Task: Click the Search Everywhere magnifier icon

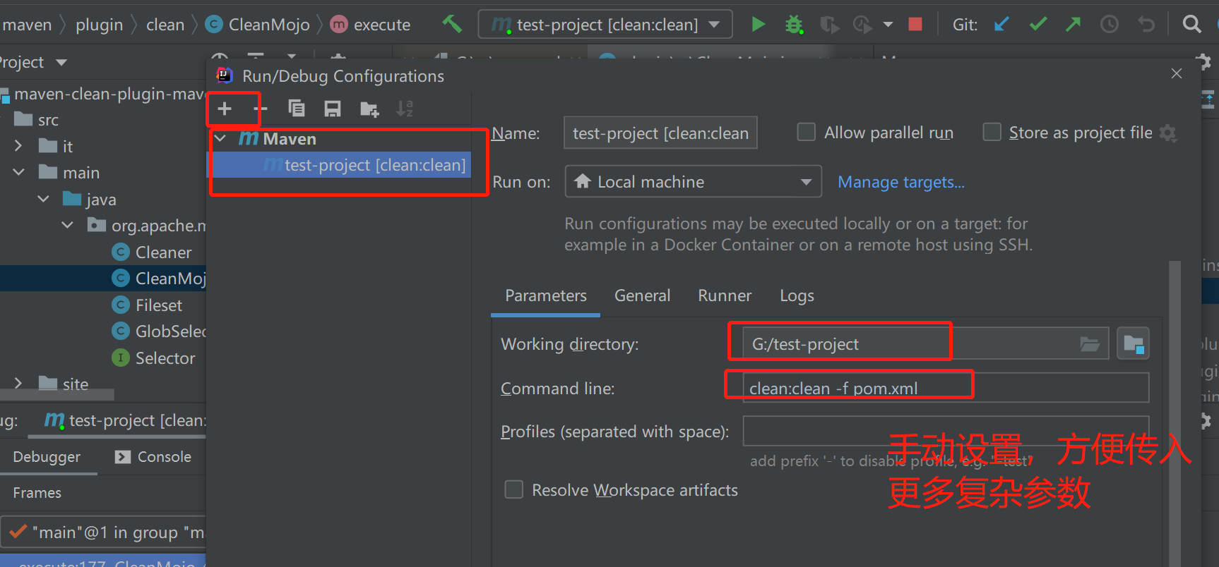Action: [1192, 25]
